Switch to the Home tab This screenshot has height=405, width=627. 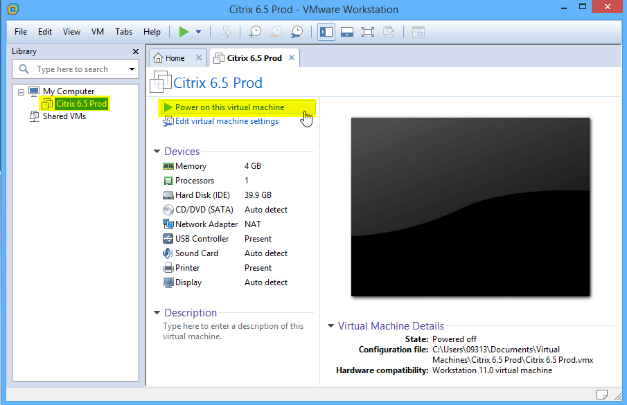coord(175,58)
